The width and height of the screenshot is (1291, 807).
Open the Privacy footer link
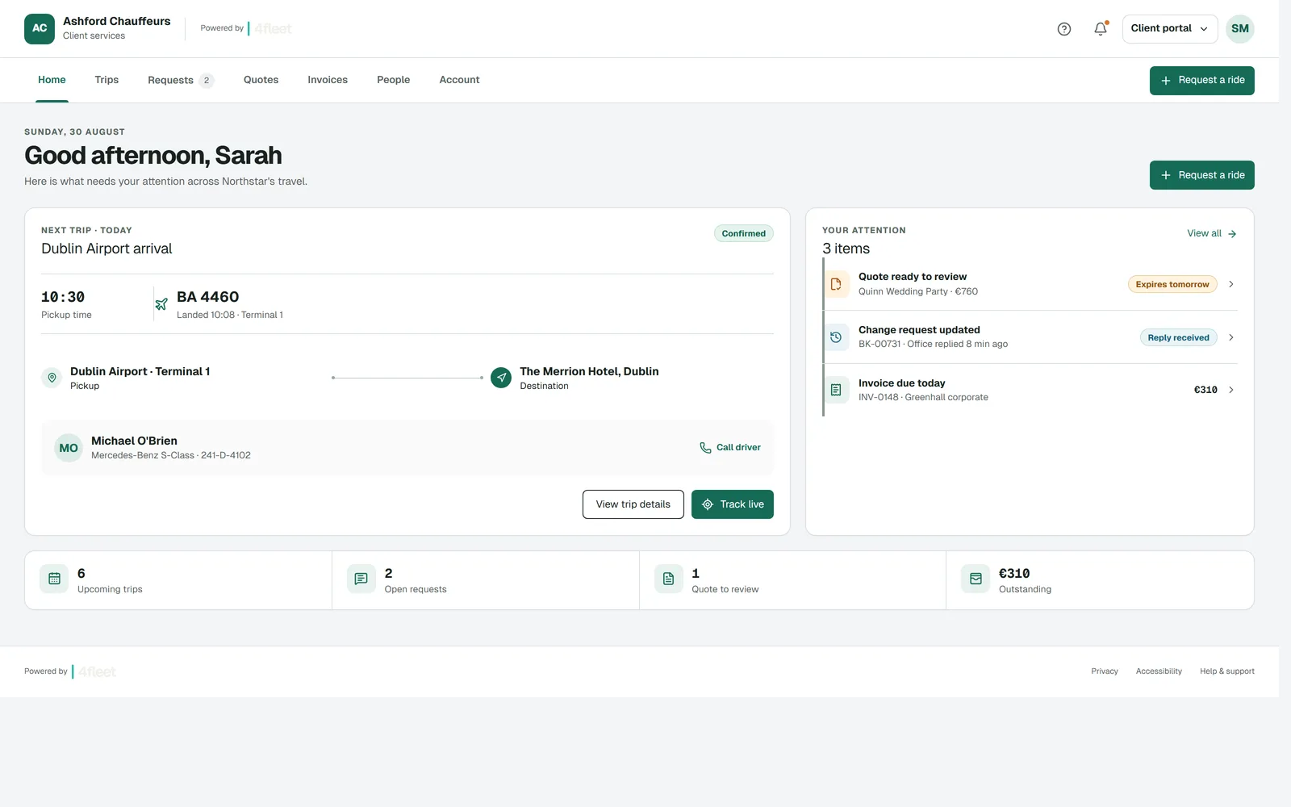pyautogui.click(x=1105, y=671)
